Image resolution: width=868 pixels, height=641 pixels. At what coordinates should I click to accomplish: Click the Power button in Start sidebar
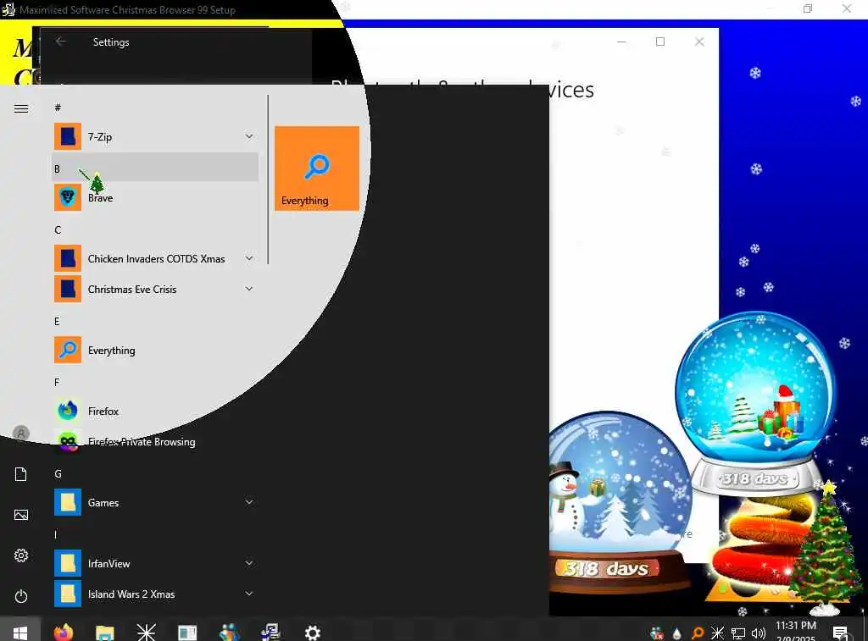click(x=21, y=596)
